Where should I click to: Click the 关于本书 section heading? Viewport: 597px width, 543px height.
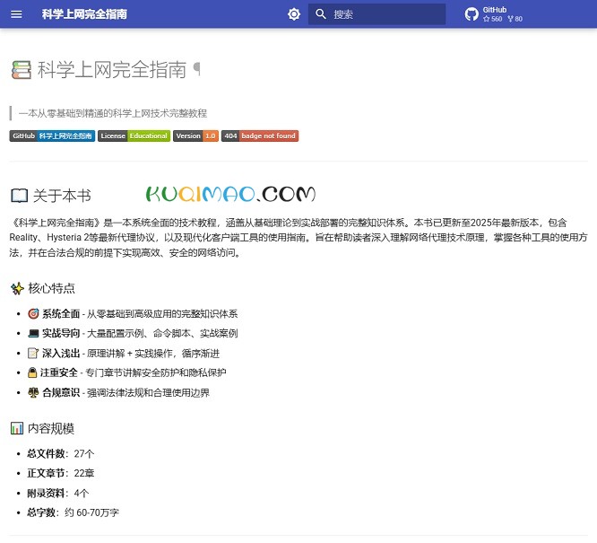tap(62, 196)
